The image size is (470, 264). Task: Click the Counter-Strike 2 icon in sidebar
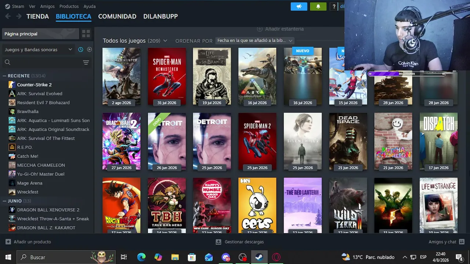point(12,85)
